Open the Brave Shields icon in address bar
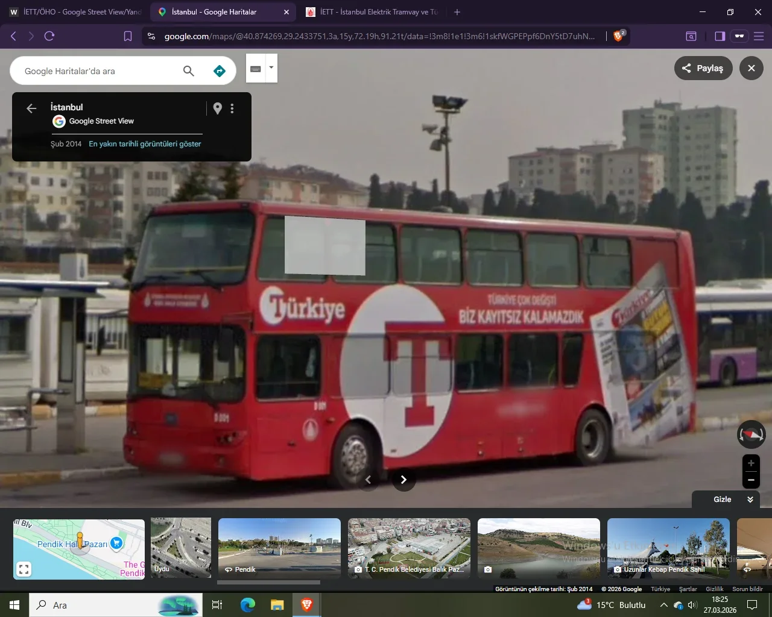The height and width of the screenshot is (617, 772). 618,36
